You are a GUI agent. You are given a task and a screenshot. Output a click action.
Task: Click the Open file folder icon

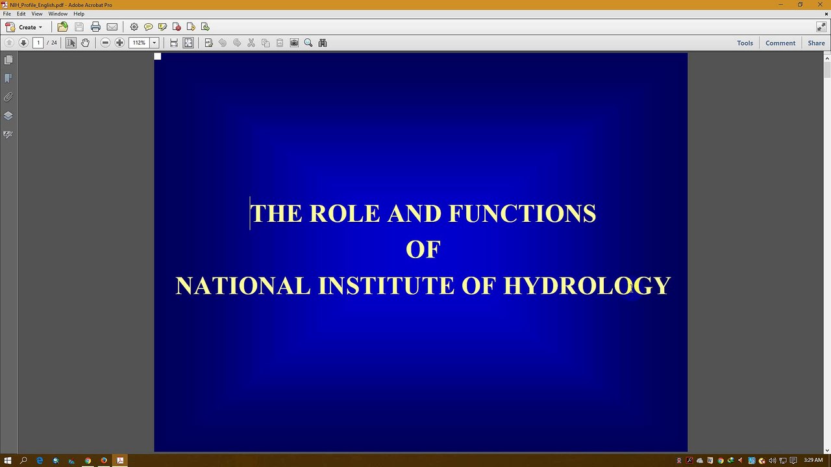click(62, 27)
